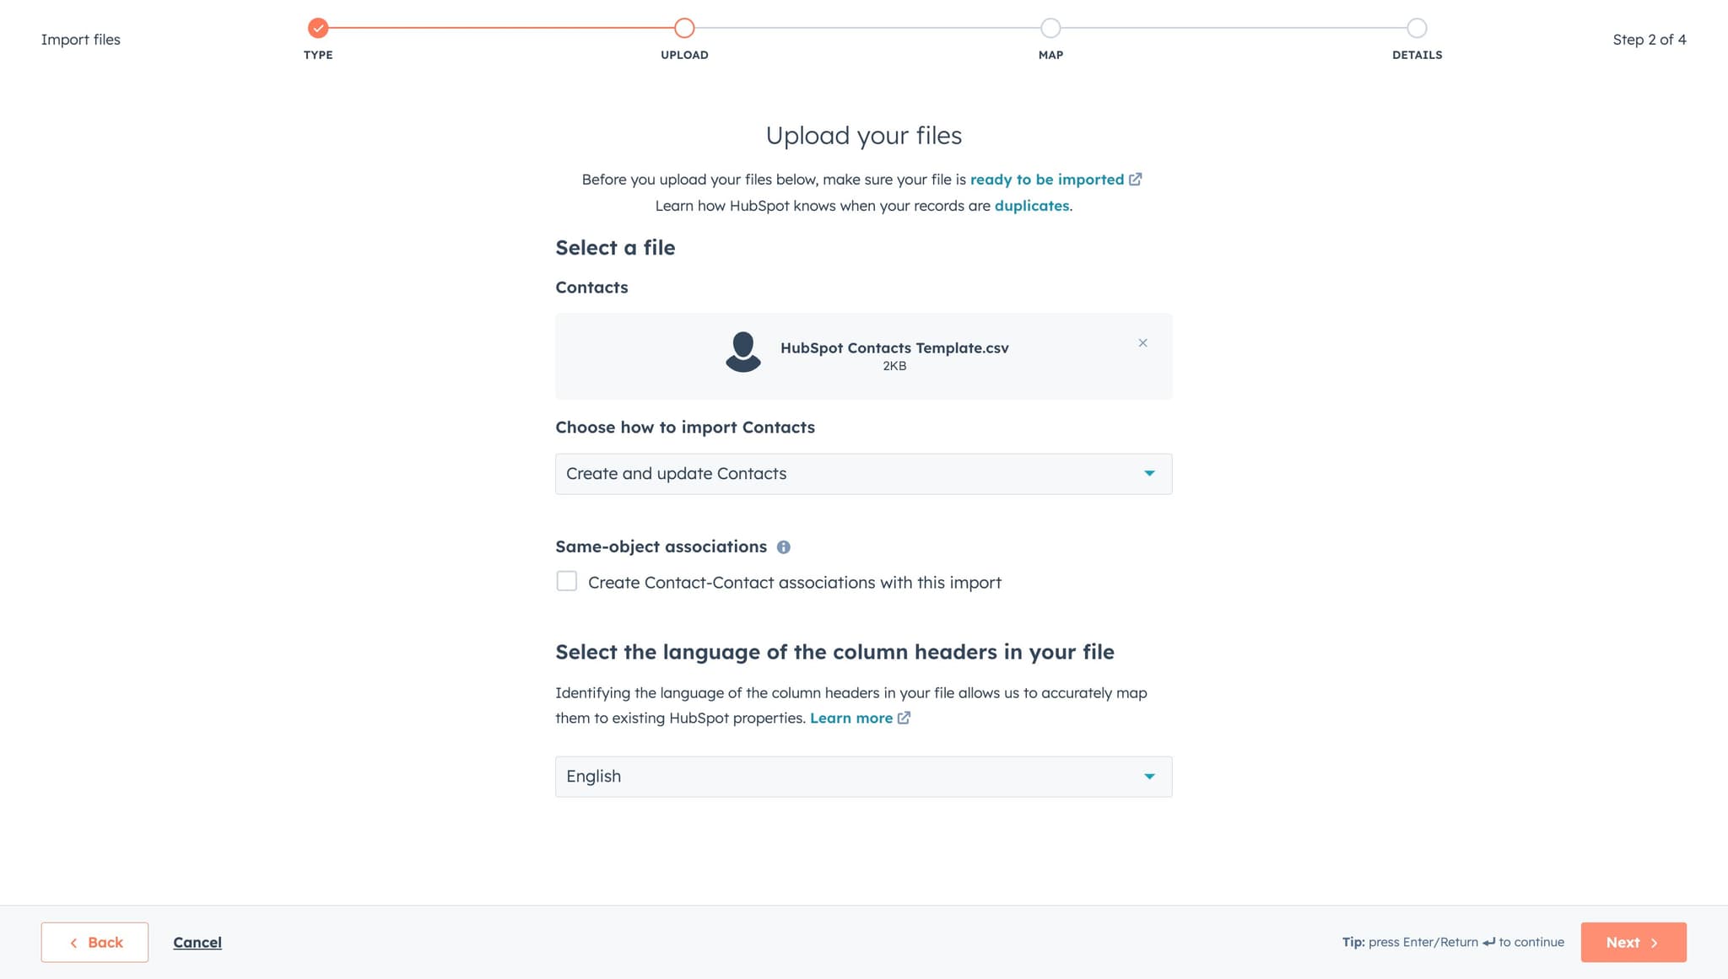This screenshot has height=979, width=1728.
Task: Click the caret arrow on the language selector
Action: point(1149,777)
